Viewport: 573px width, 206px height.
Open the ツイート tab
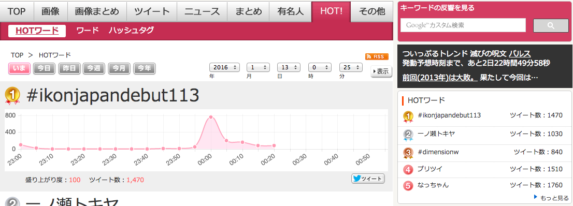(152, 11)
